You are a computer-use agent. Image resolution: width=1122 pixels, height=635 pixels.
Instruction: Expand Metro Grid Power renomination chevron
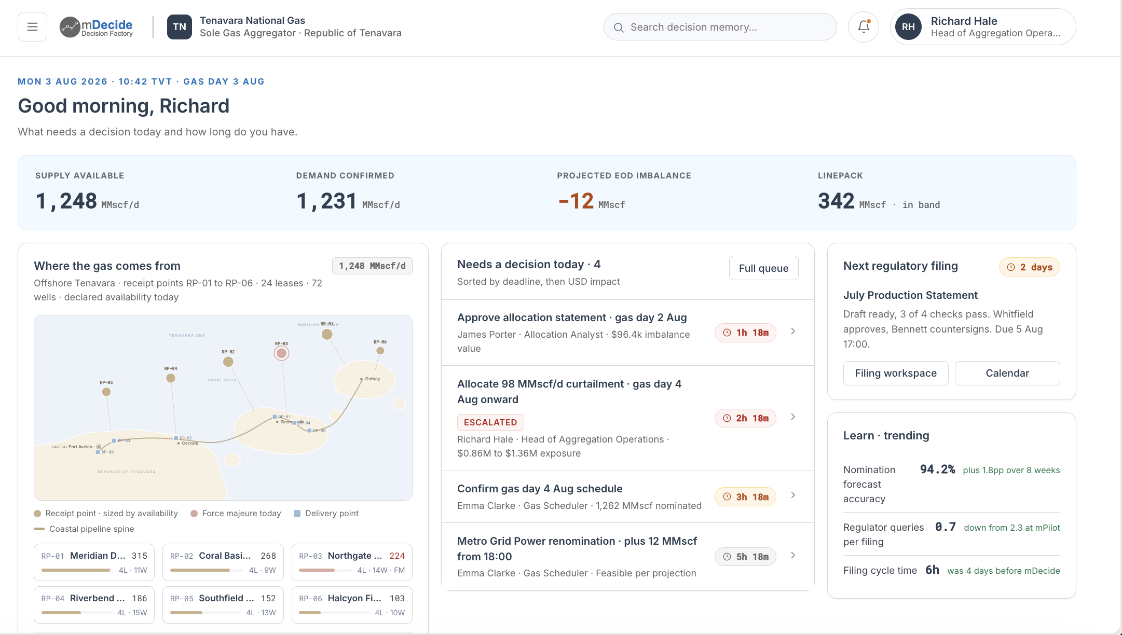tap(793, 556)
